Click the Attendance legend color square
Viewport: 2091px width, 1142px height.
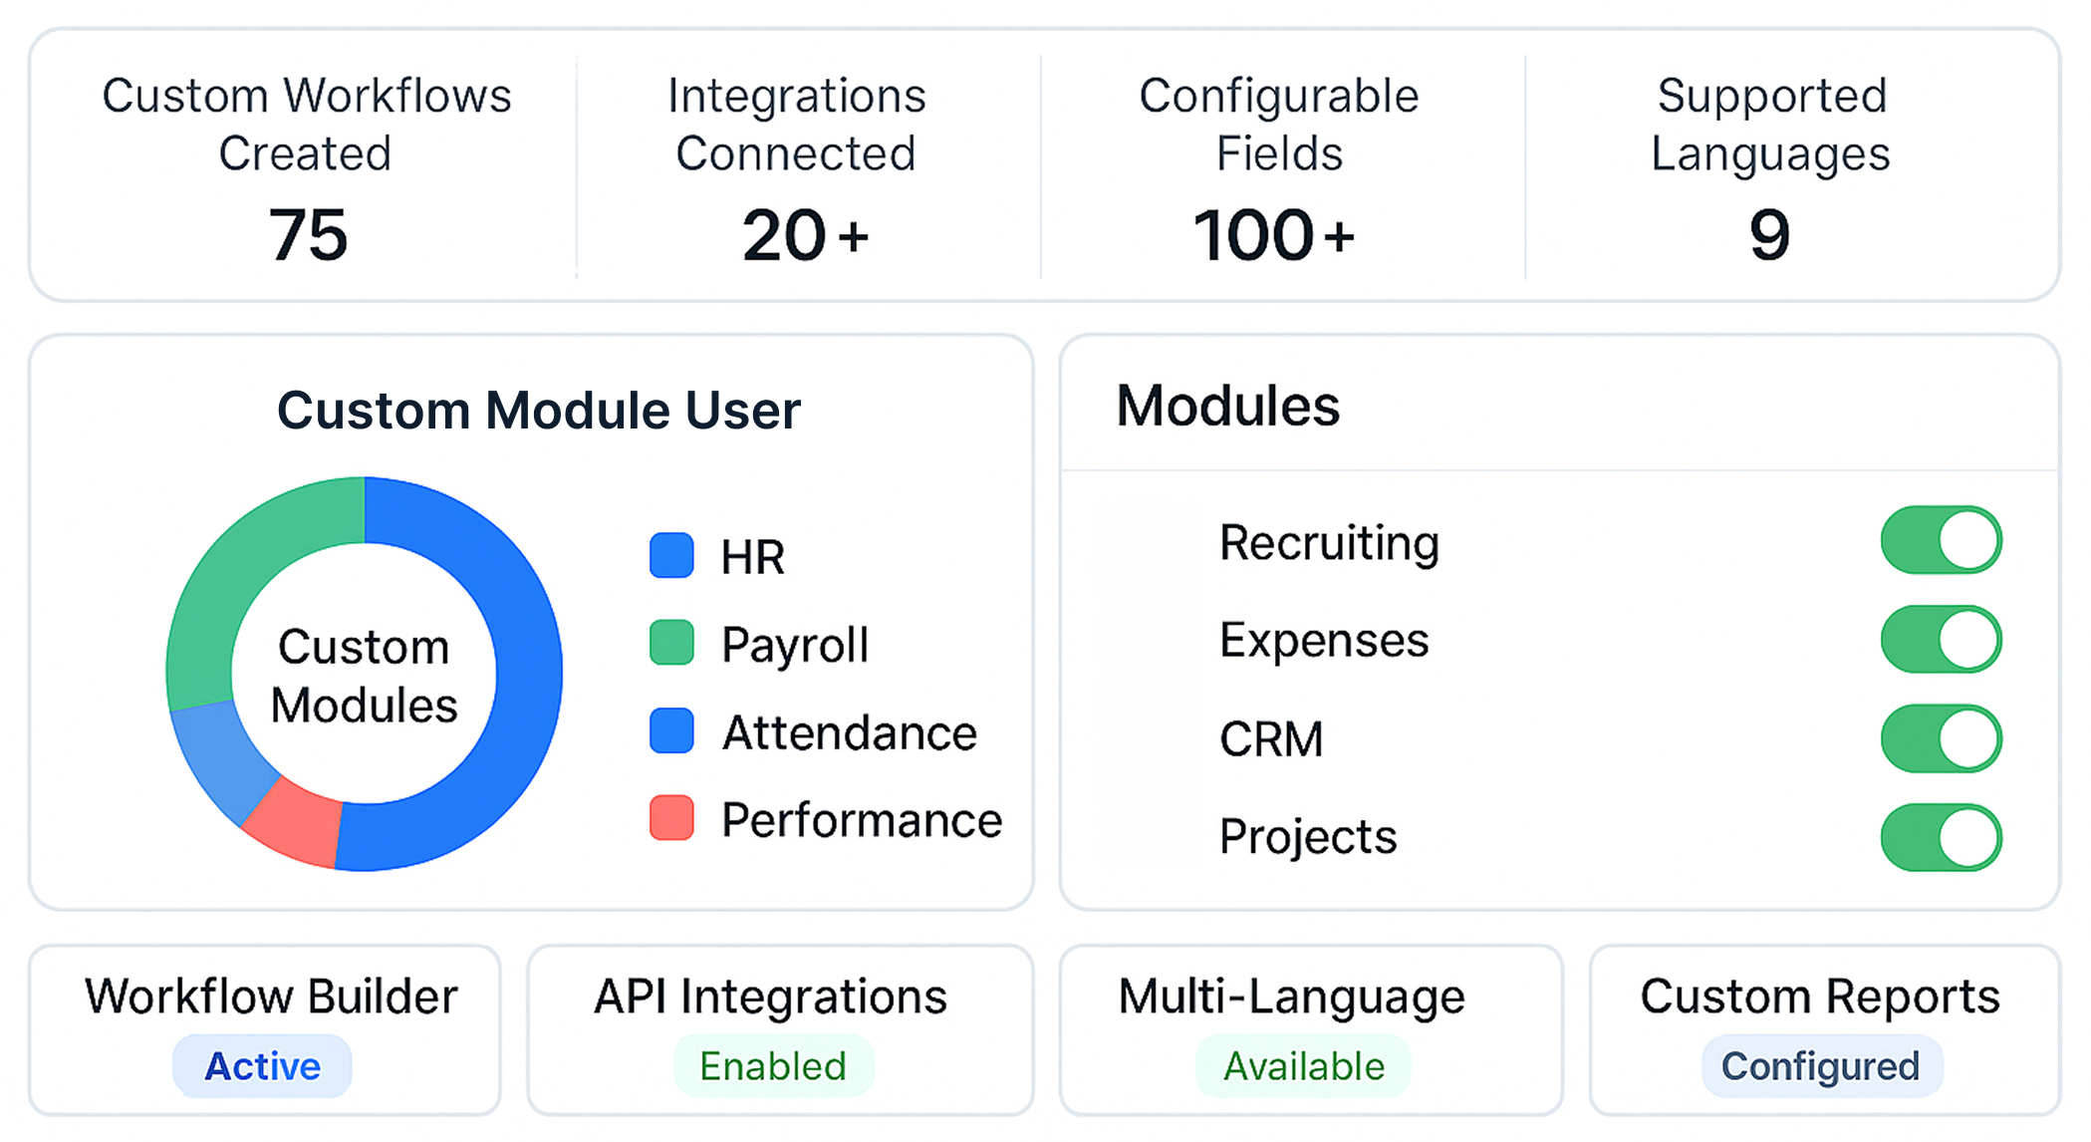click(x=671, y=731)
